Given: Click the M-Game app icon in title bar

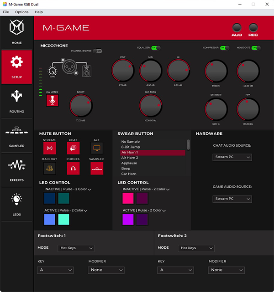Looking at the screenshot, I should (5, 4).
